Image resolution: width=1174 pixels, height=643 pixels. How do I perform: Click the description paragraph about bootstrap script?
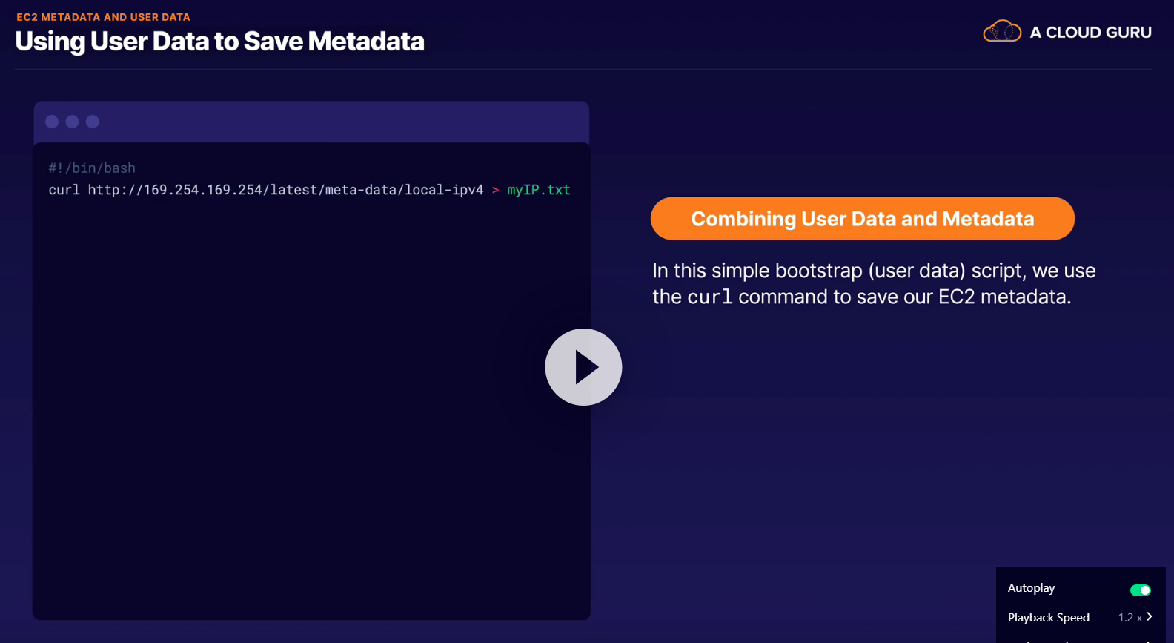click(x=873, y=283)
